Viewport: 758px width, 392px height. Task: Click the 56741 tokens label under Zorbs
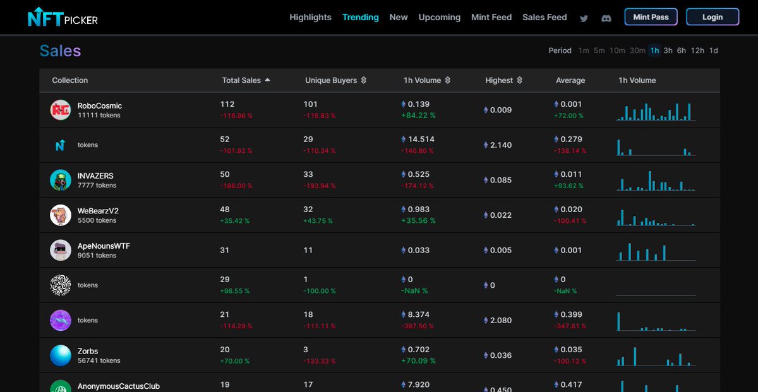(99, 361)
